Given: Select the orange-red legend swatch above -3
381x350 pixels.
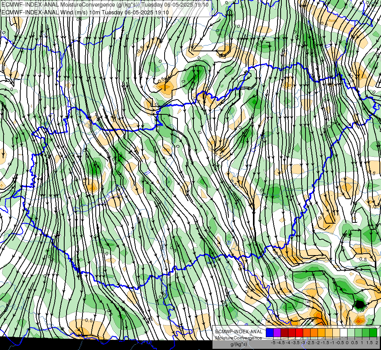Looking at the screenshot, I should tap(307, 332).
